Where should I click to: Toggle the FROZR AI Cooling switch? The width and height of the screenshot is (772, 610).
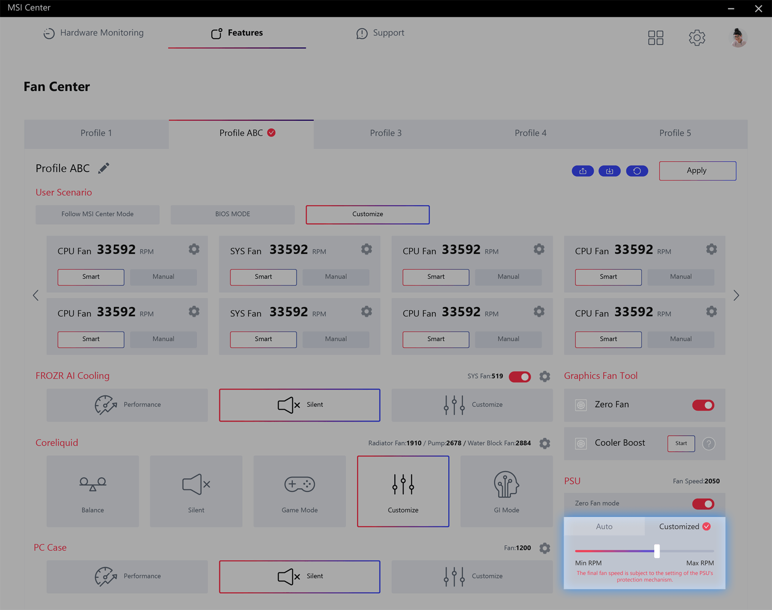click(520, 376)
